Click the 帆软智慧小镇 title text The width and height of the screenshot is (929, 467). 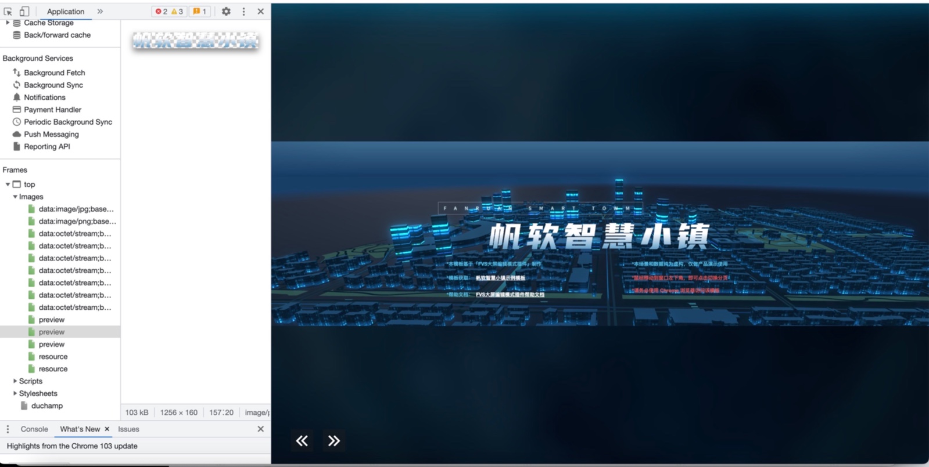[599, 237]
